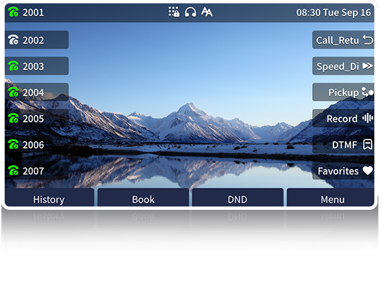
Task: Select line account 2007
Action: tap(37, 171)
